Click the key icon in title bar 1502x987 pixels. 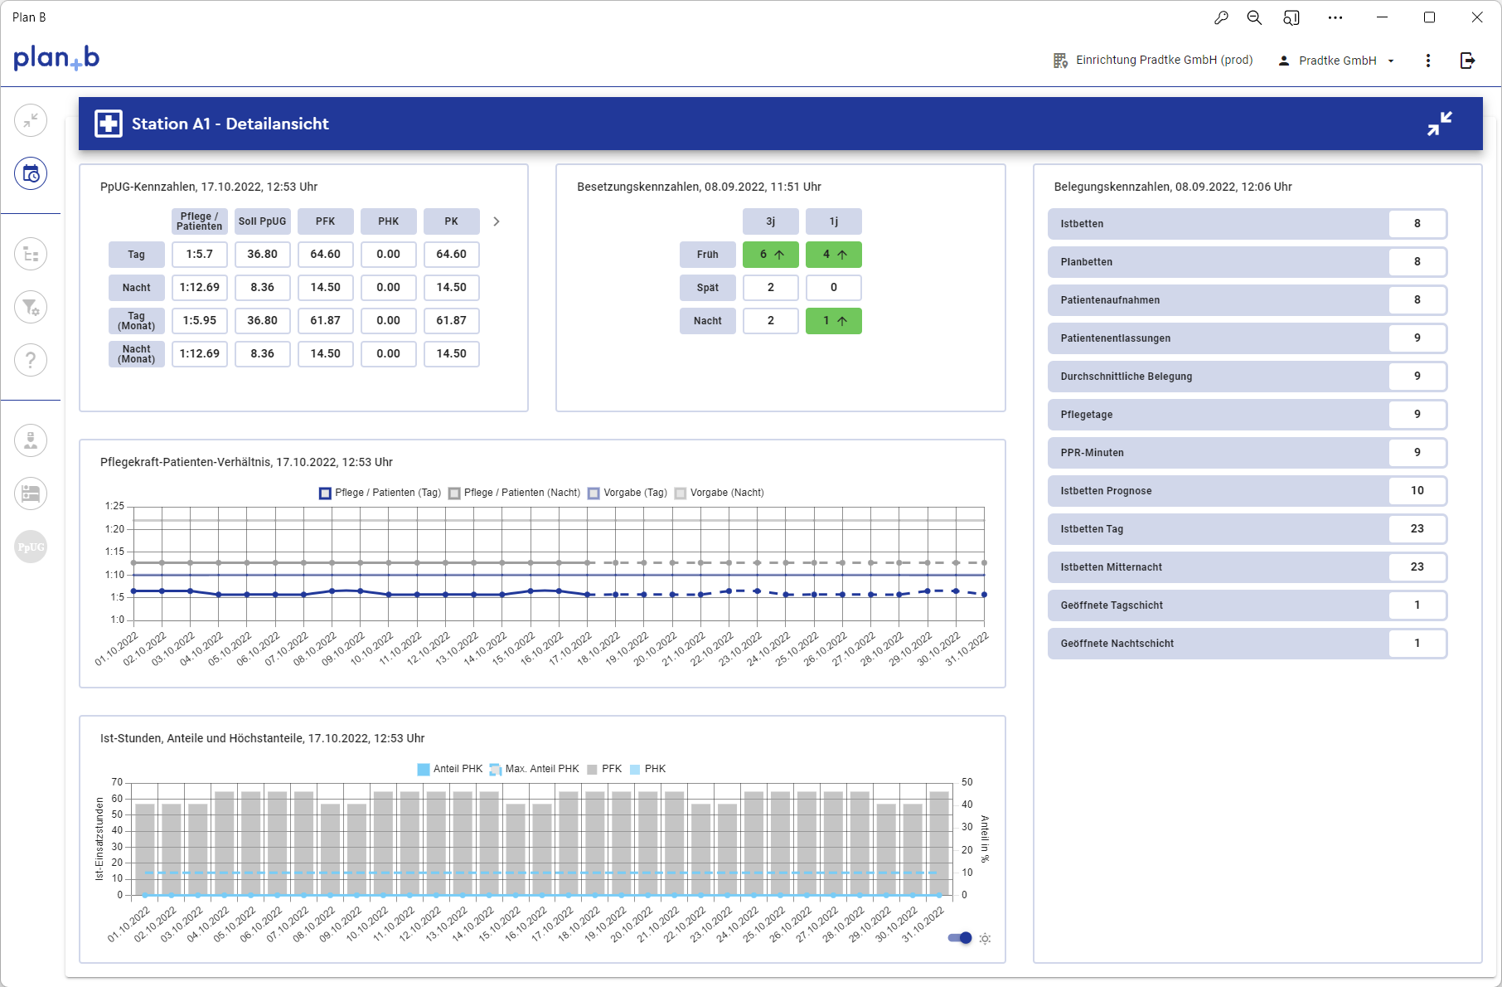pos(1221,17)
